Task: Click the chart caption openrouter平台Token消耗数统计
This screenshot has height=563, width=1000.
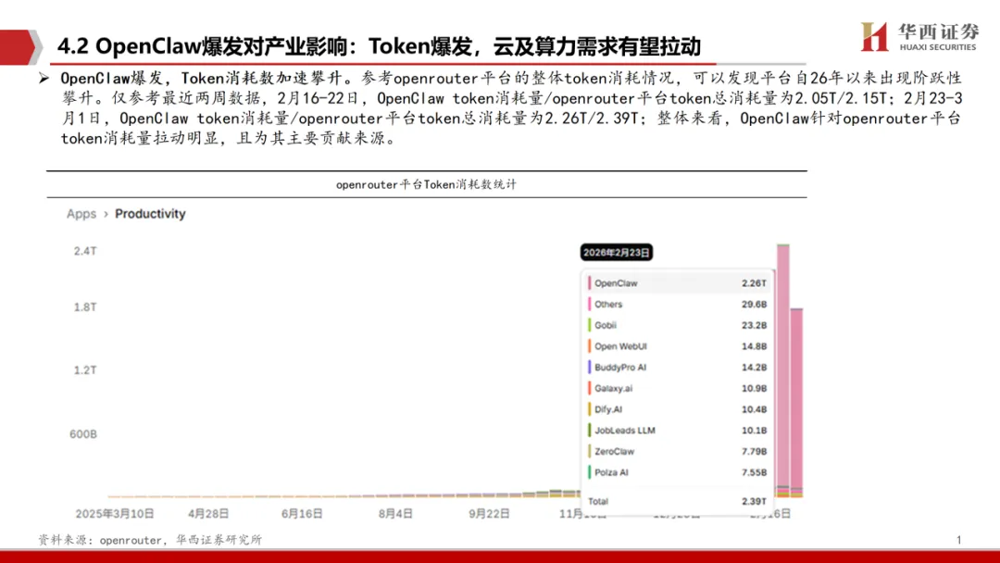Action: click(427, 185)
